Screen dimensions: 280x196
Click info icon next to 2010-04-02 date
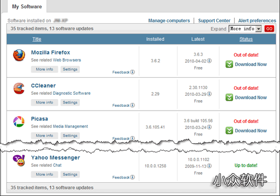pos(209,60)
